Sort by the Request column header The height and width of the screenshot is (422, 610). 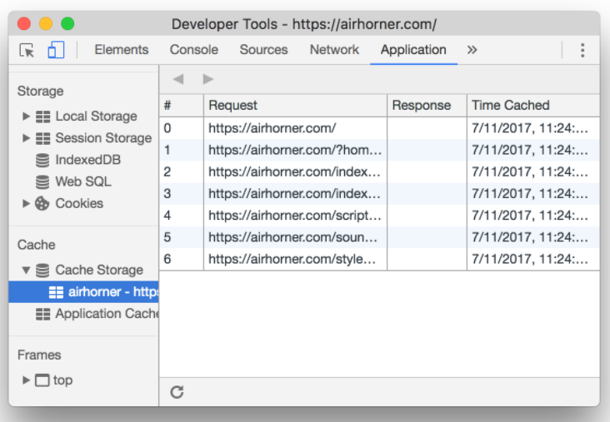(x=295, y=106)
